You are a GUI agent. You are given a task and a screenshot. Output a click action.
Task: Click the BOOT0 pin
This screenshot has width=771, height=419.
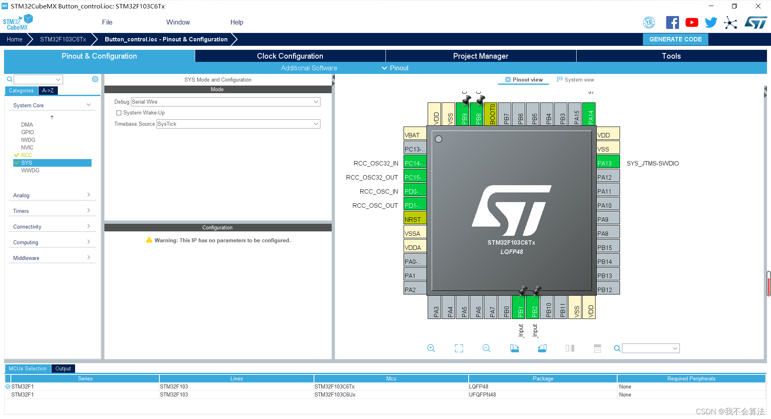click(491, 114)
